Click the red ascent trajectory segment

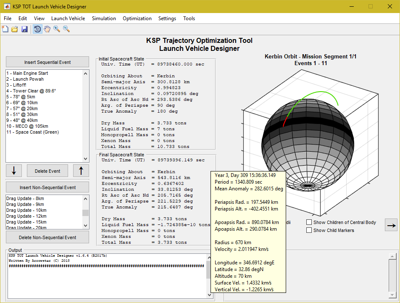click(x=286, y=121)
